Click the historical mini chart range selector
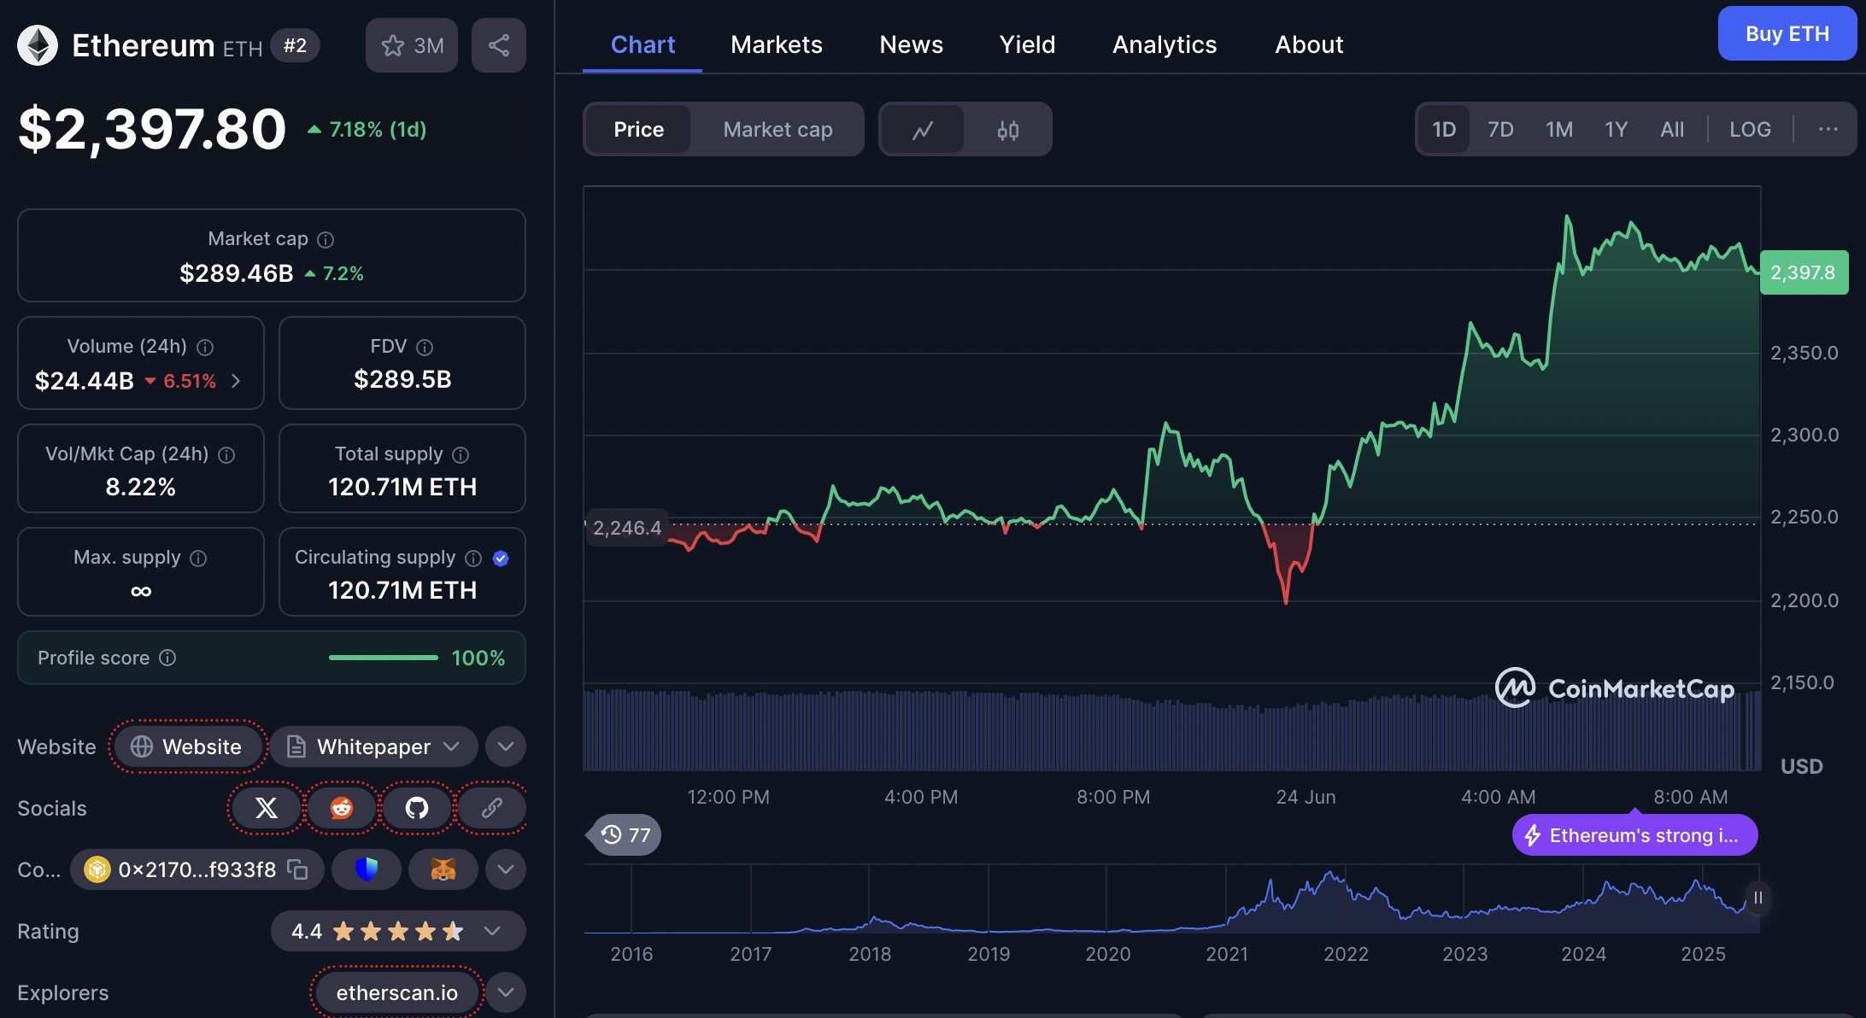The image size is (1866, 1018). coord(1171,899)
